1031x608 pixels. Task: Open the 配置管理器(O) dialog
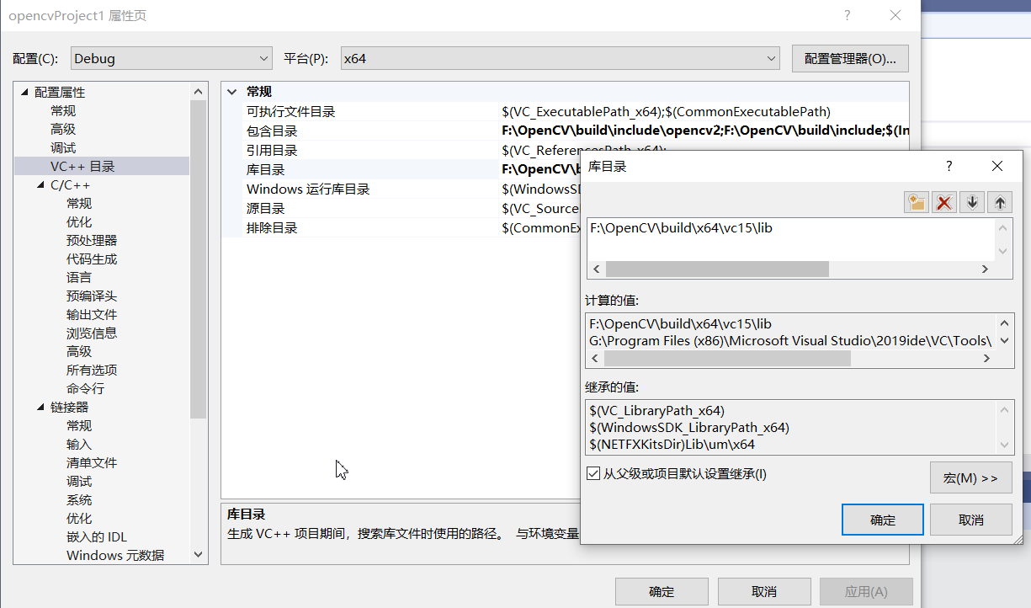click(x=849, y=58)
